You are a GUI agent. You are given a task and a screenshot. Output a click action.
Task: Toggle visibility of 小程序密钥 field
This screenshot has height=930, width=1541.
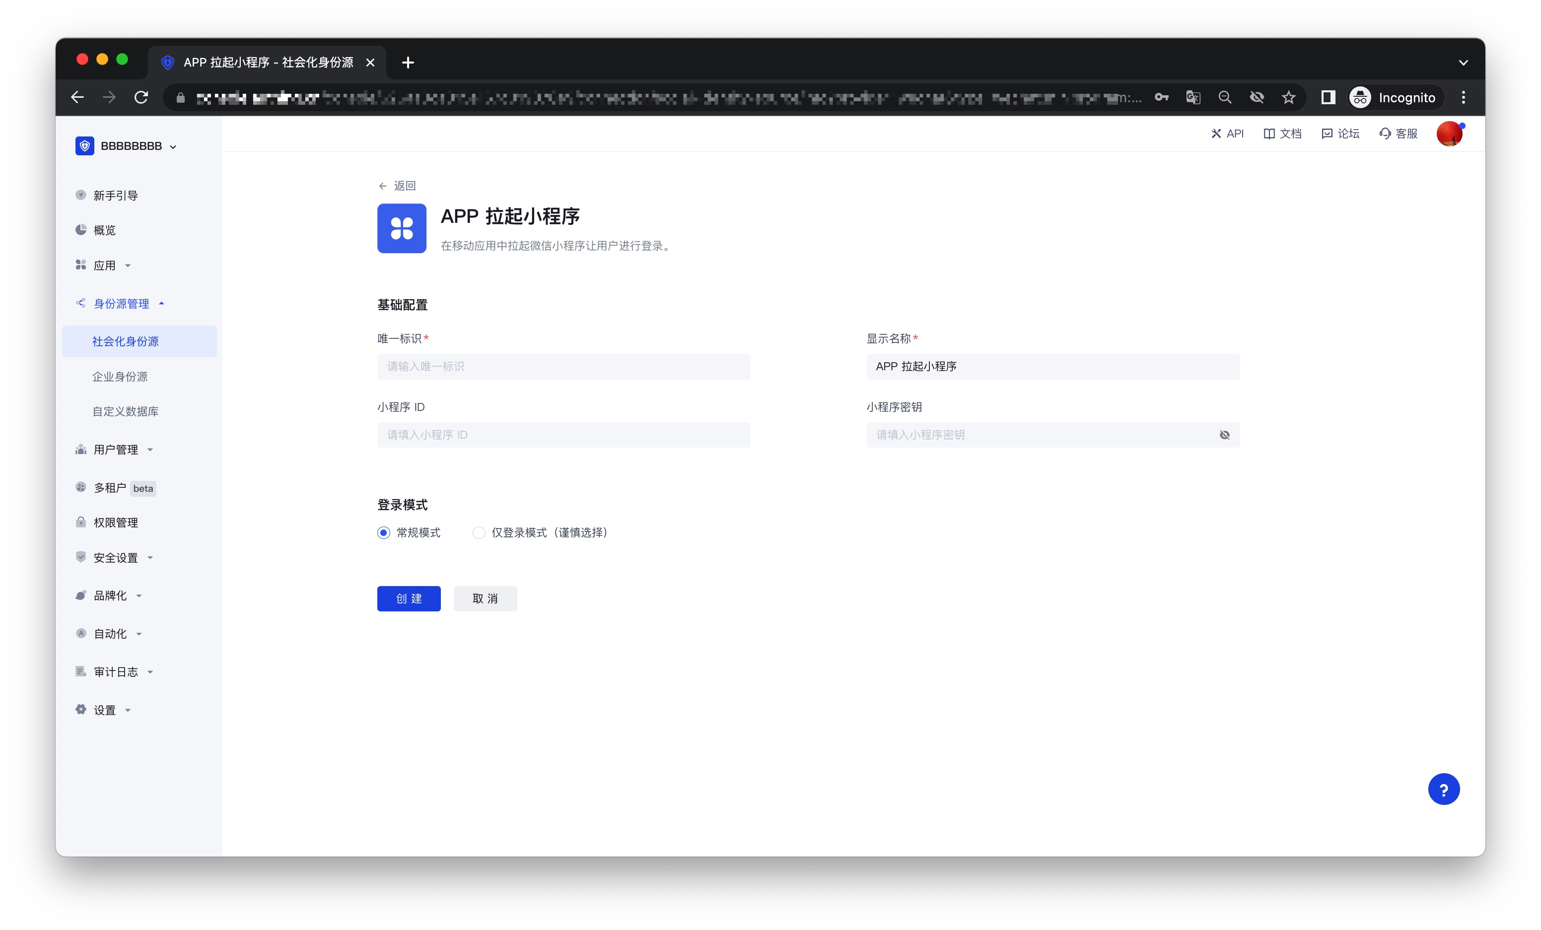point(1224,435)
